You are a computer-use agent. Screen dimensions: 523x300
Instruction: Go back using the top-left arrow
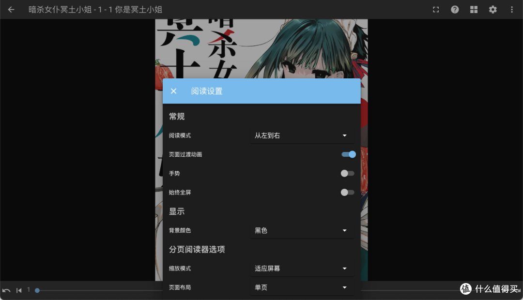coord(11,10)
